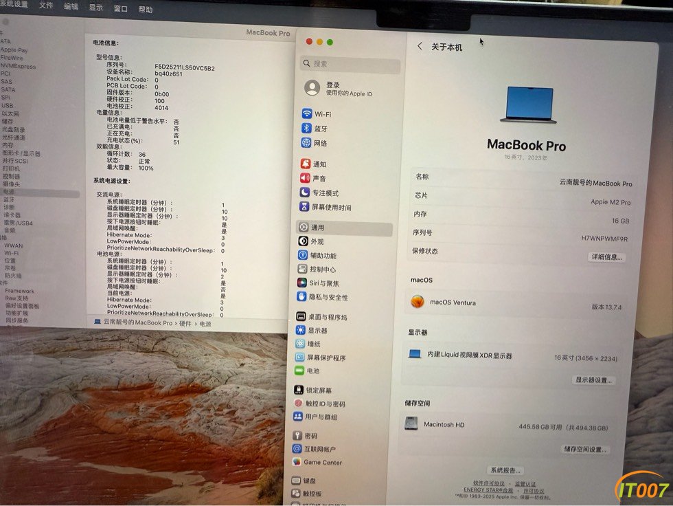Click the 16 GB memory value
Screen dimensions: 673x506
[x=621, y=221]
